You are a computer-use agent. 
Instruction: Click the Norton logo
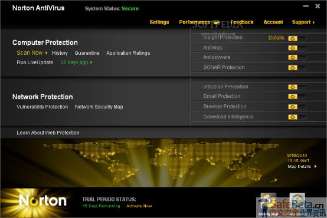coord(42,200)
